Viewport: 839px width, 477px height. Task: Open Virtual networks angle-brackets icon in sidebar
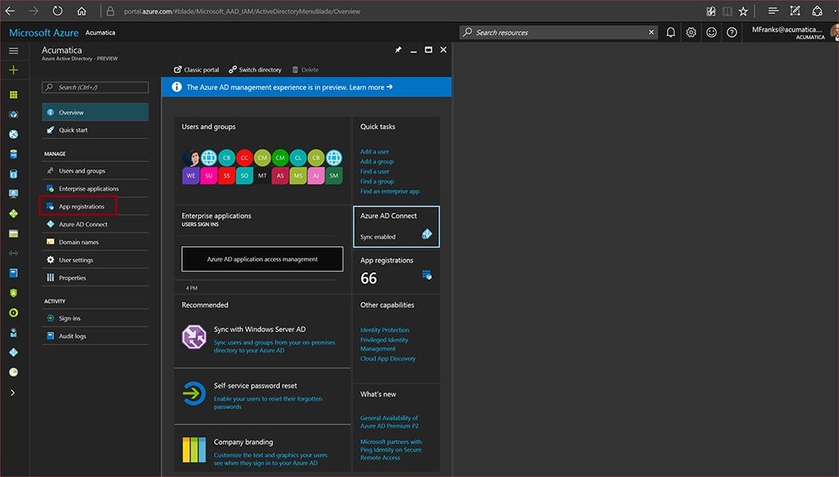(x=13, y=253)
